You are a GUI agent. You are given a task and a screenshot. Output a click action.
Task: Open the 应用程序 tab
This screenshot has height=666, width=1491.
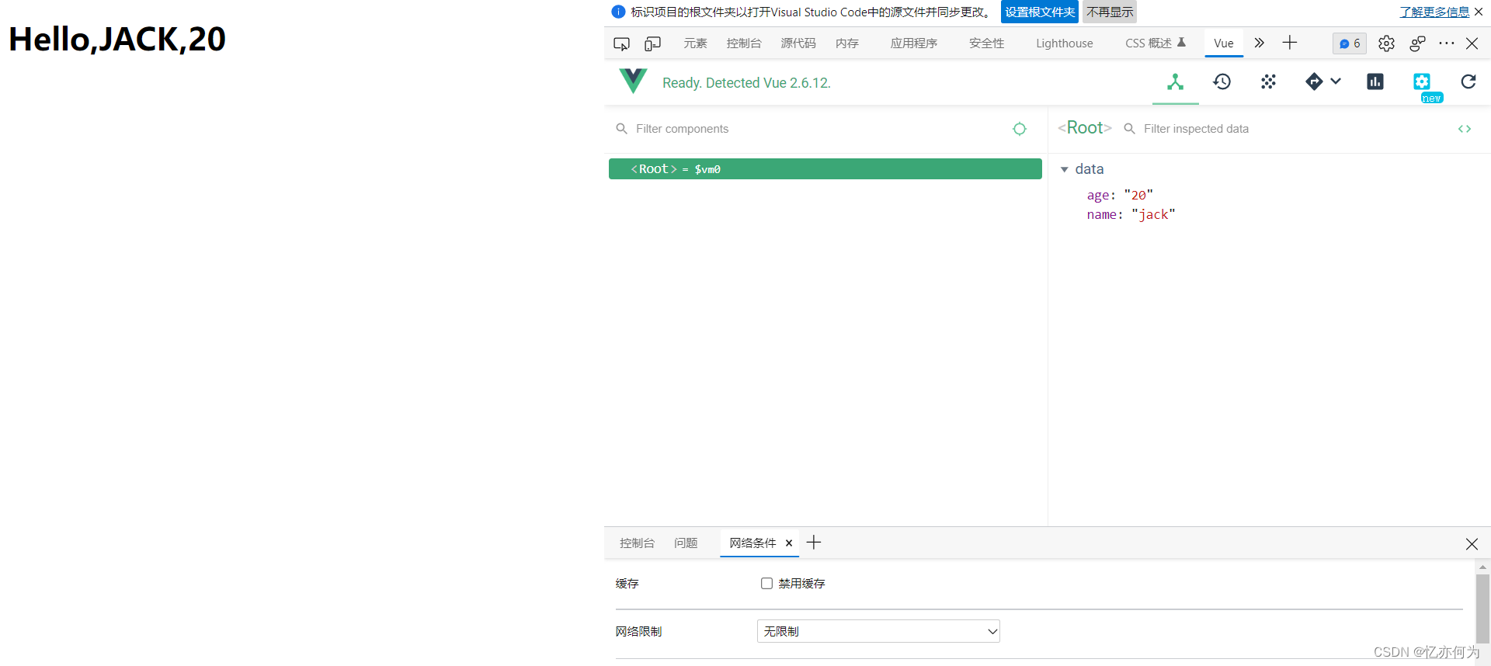[x=914, y=43]
